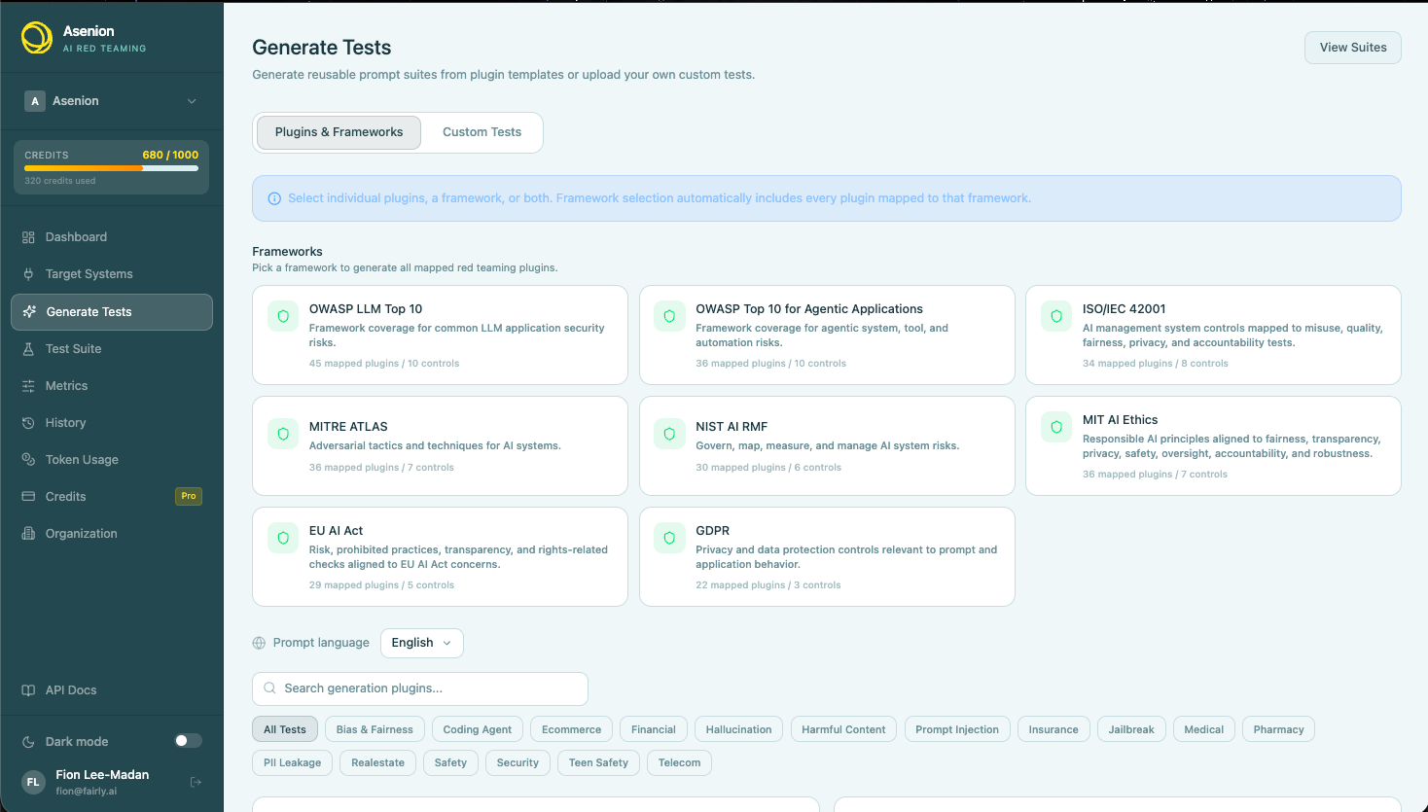
Task: Click the Asenion yellow ring logo
Action: pos(37,38)
